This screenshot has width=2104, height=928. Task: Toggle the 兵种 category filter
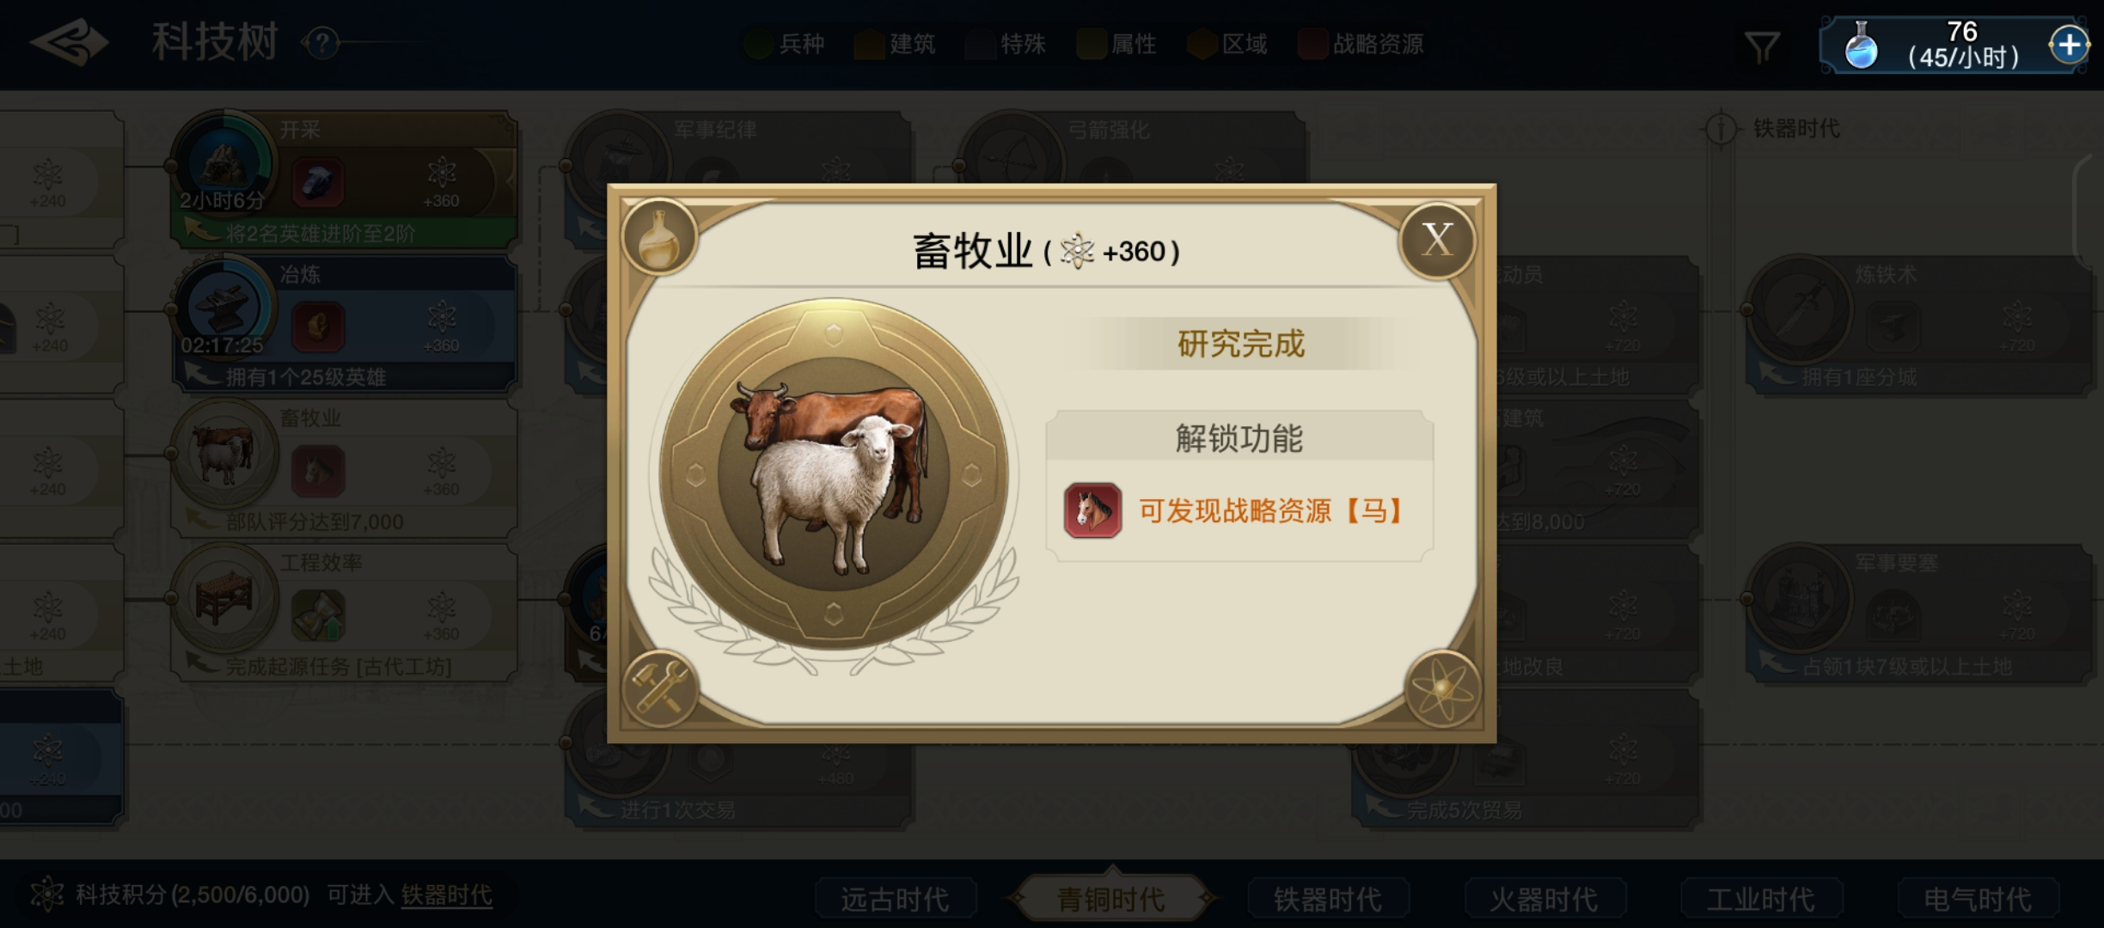(x=785, y=44)
